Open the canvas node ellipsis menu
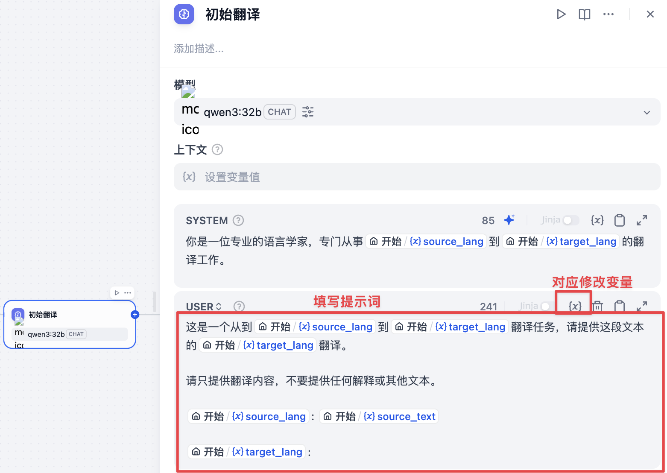 [x=128, y=293]
